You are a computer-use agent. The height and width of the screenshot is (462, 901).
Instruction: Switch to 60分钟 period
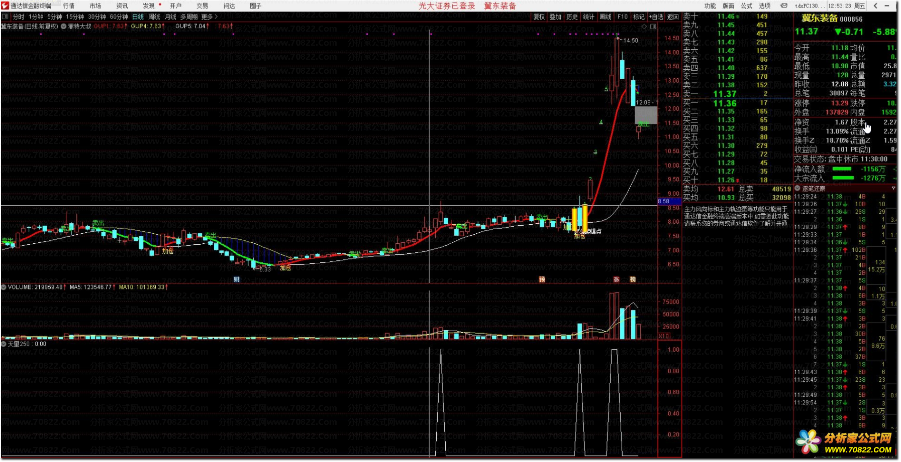(x=119, y=17)
